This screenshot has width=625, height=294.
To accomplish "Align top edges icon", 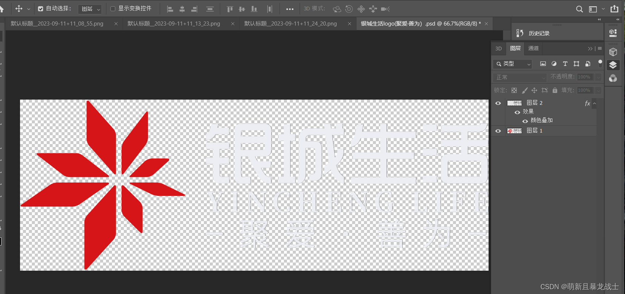I will (230, 9).
